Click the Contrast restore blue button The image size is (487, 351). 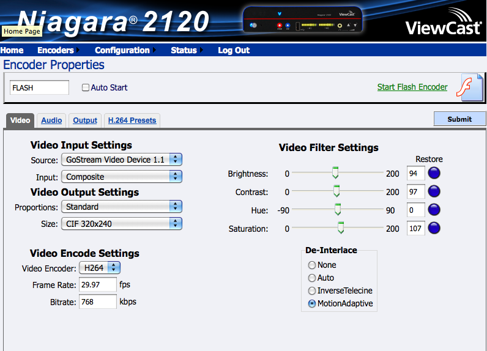tap(434, 192)
